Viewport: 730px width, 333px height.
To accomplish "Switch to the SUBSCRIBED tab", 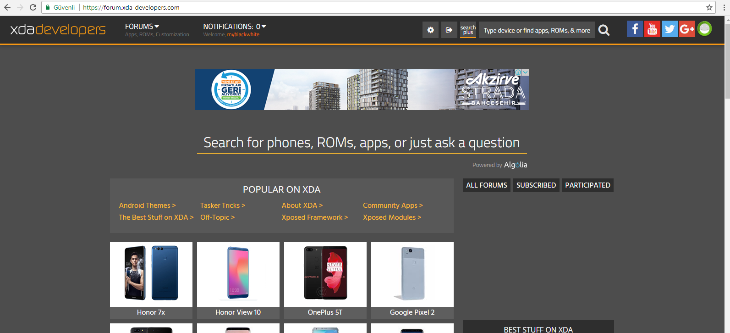I will click(536, 185).
